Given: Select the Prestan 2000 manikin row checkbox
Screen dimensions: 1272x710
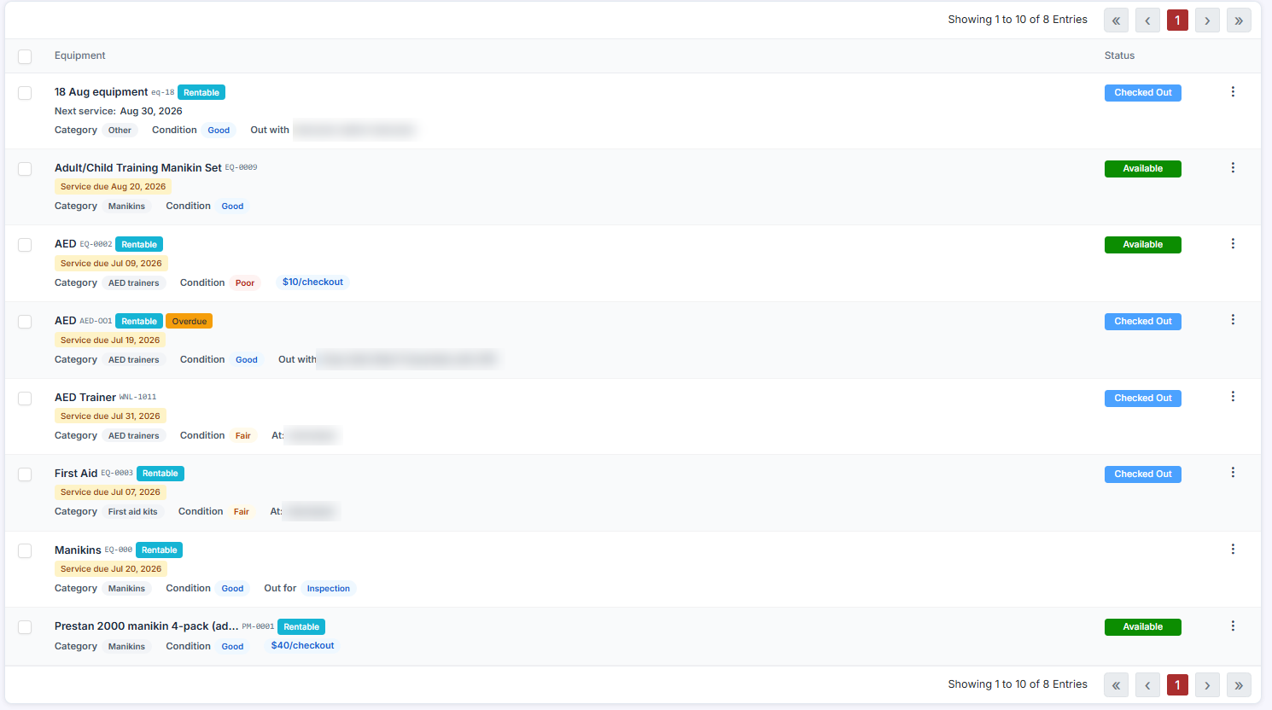Looking at the screenshot, I should point(25,627).
